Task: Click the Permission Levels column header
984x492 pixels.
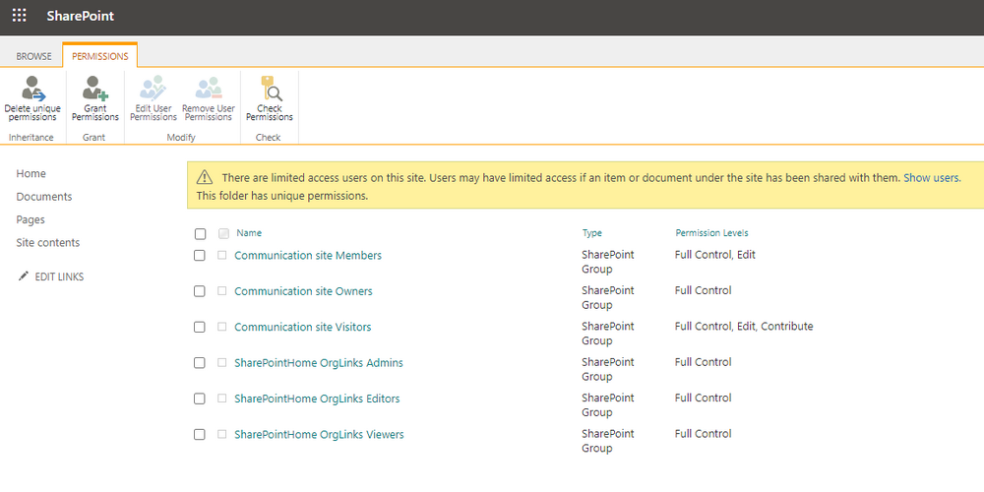Action: [711, 233]
